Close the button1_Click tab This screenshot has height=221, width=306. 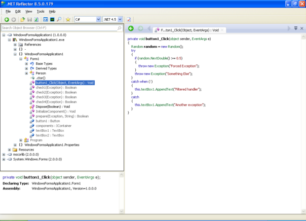click(222, 30)
